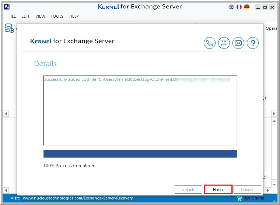Click the Buy Online link
This screenshot has height=205, width=280.
click(253, 198)
